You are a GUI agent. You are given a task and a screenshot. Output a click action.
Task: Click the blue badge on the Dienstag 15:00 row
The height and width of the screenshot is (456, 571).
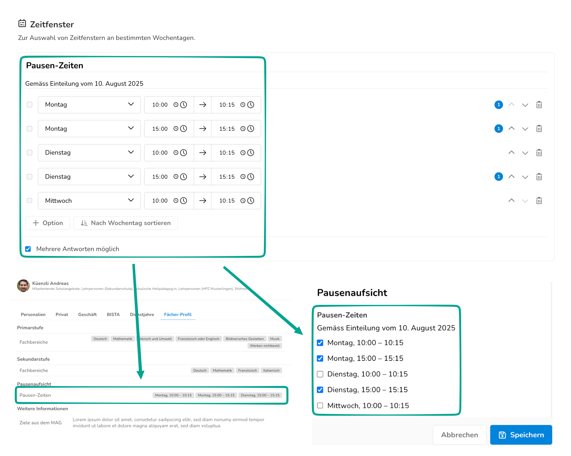[498, 177]
